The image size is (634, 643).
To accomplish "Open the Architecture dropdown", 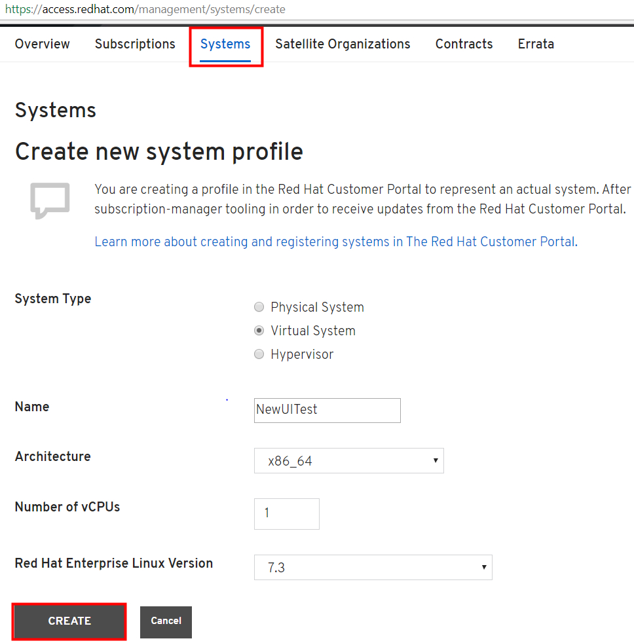I will [x=348, y=461].
